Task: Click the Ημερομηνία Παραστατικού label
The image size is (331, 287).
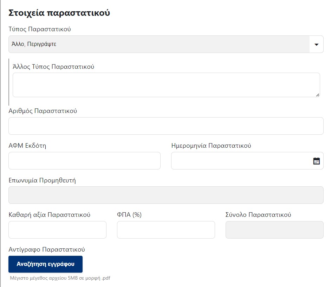Action: (x=211, y=146)
